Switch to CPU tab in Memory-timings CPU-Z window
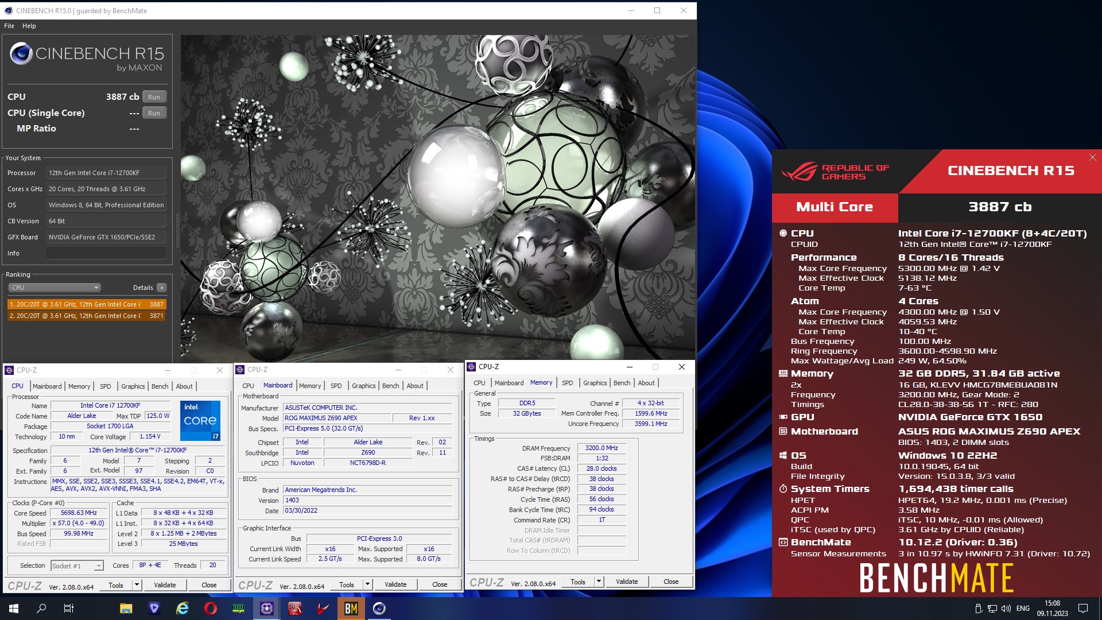The width and height of the screenshot is (1102, 620). tap(479, 383)
